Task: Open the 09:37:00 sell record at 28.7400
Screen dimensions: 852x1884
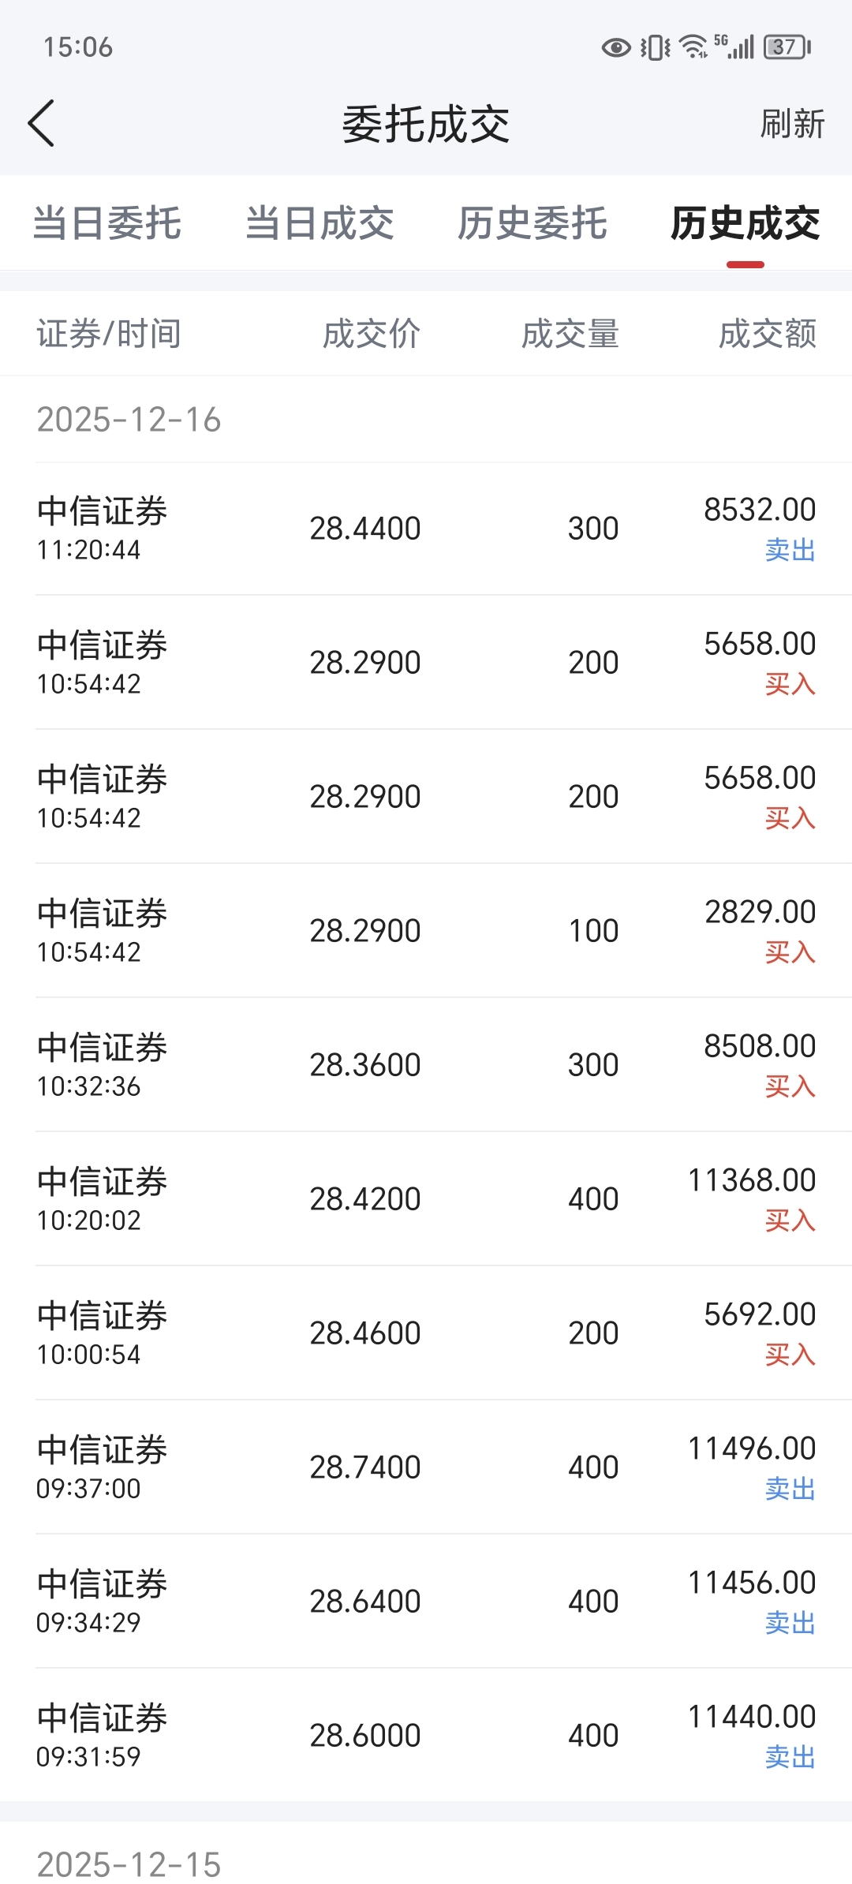Action: click(426, 1467)
